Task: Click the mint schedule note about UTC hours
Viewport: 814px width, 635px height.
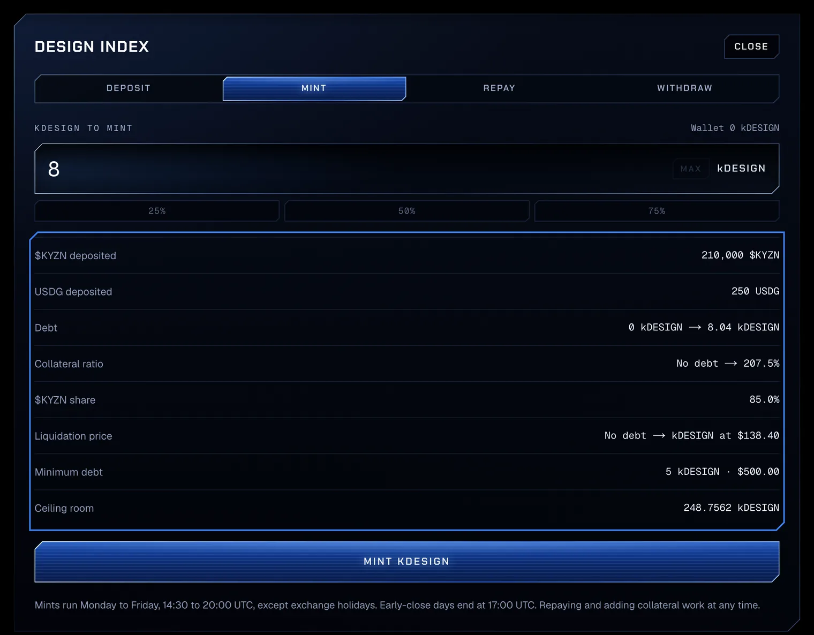Action: tap(397, 605)
